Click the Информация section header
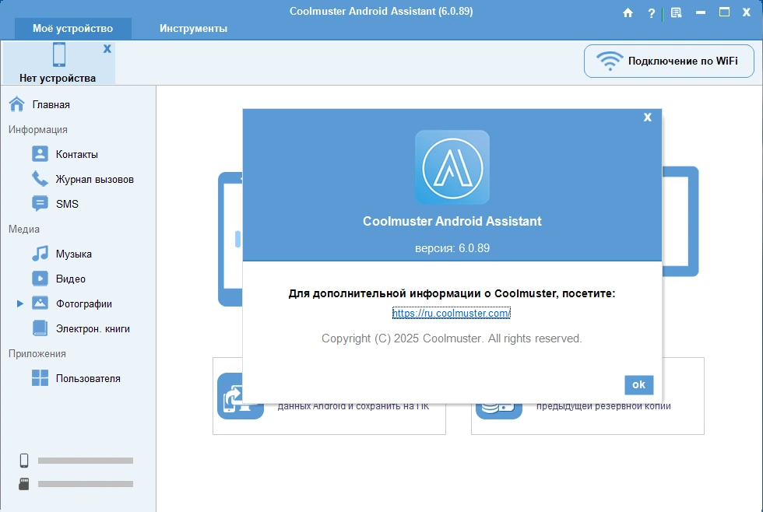The width and height of the screenshot is (763, 512). pyautogui.click(x=38, y=130)
